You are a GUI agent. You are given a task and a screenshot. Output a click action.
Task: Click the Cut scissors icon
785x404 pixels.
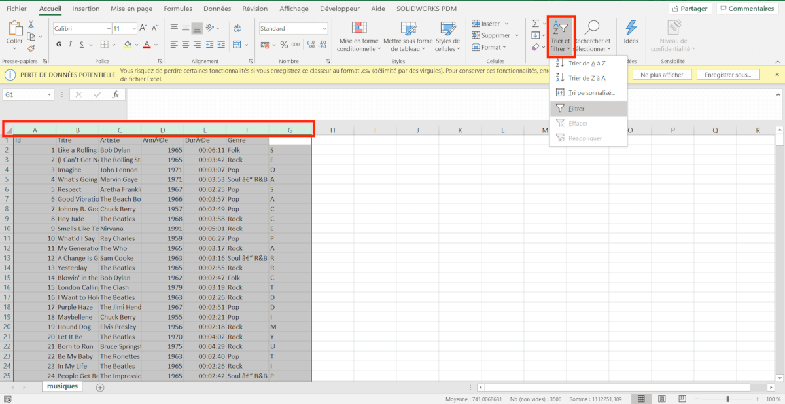point(31,24)
